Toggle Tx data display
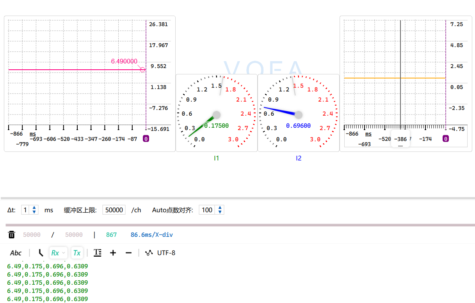This screenshot has height=303, width=475. click(77, 253)
